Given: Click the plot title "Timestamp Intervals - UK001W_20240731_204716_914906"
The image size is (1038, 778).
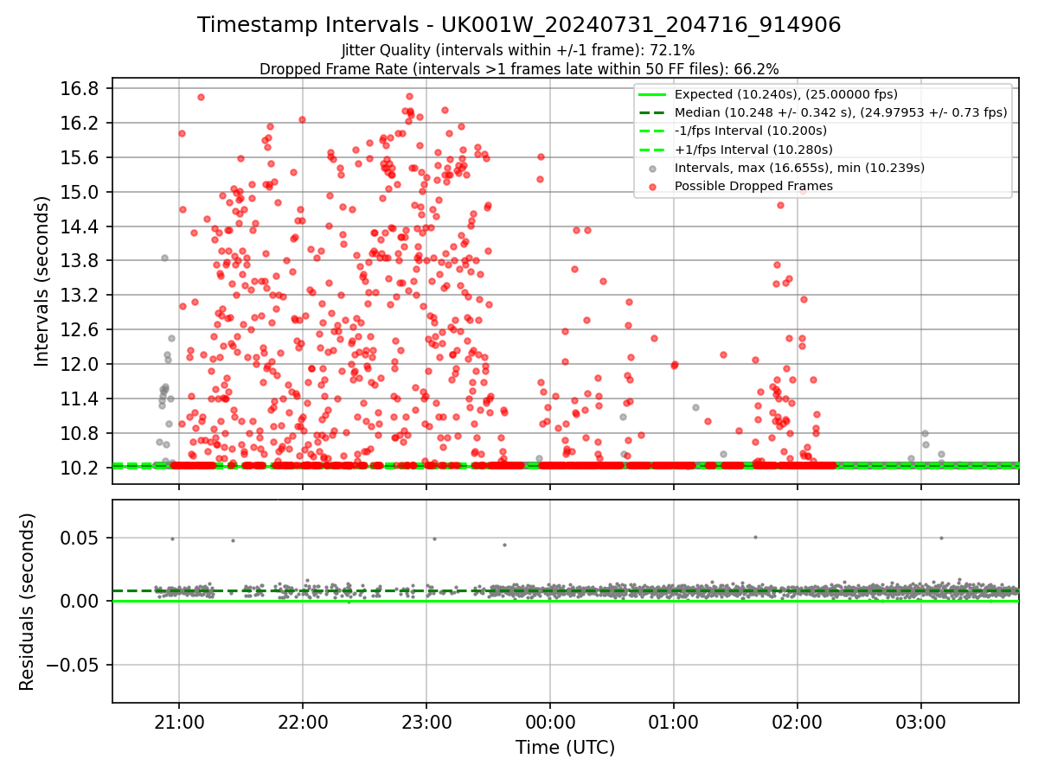Looking at the screenshot, I should (x=519, y=25).
